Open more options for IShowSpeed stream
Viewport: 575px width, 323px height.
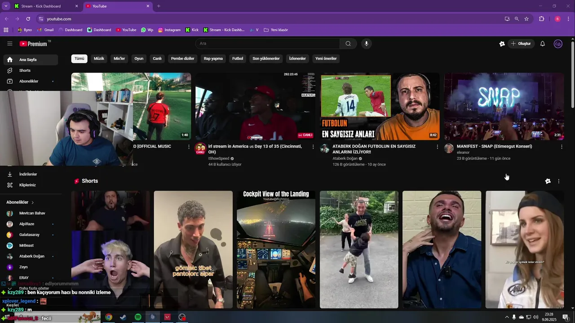pyautogui.click(x=313, y=147)
